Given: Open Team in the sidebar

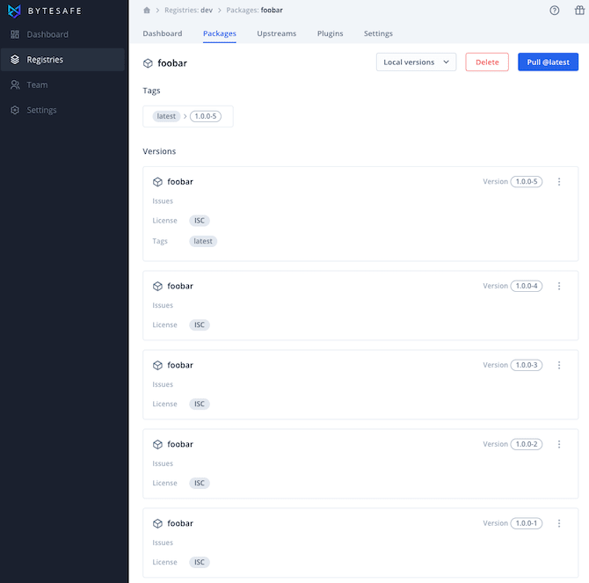Looking at the screenshot, I should pos(62,85).
